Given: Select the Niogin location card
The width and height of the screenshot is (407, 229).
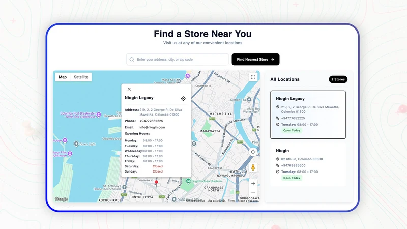Looking at the screenshot, I should pos(308,164).
